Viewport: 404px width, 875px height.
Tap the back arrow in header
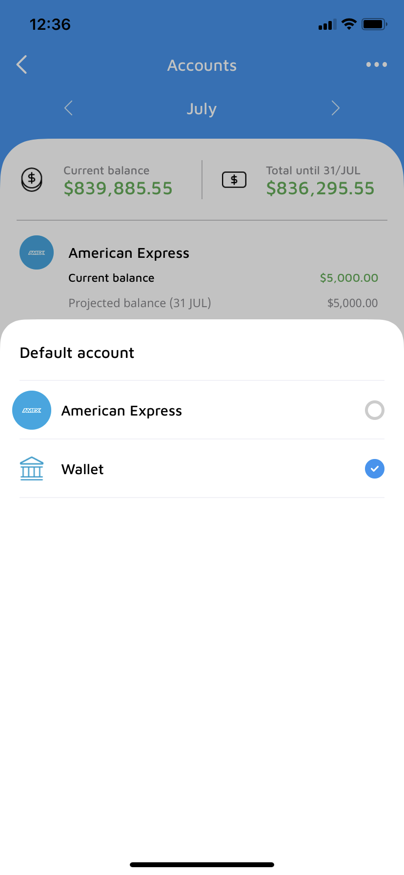[21, 64]
